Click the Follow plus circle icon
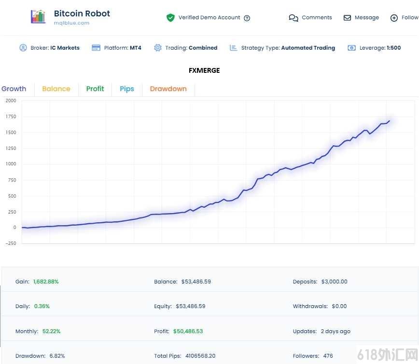Viewport: 419px width, 364px height. tap(394, 18)
